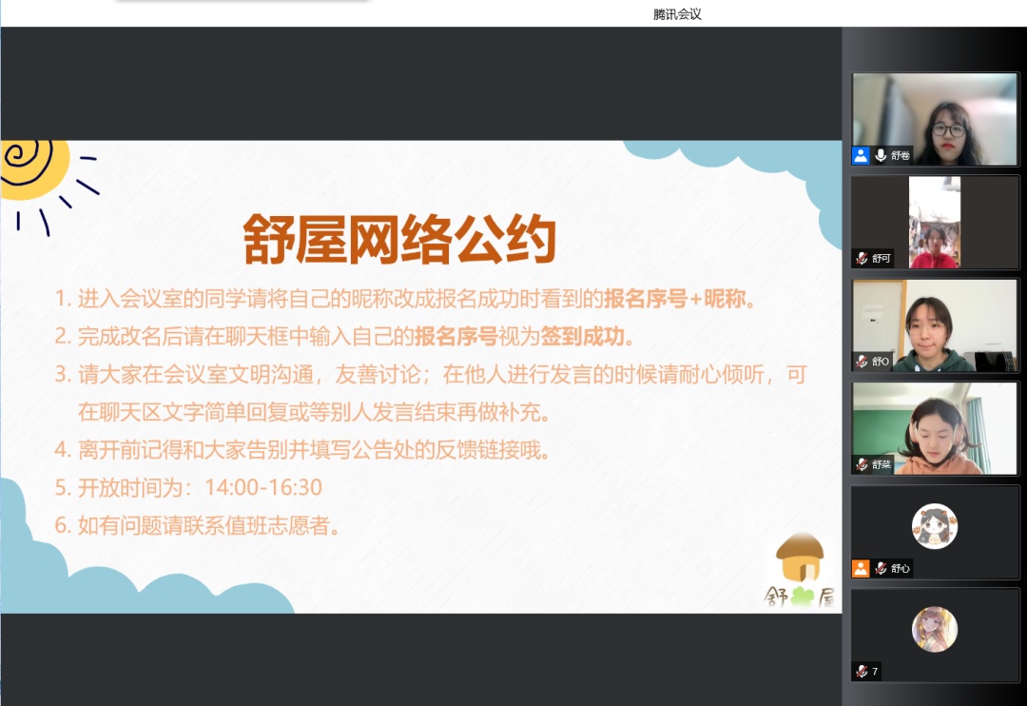Click the muted mic icon beside 舒O
This screenshot has height=706, width=1027.
click(862, 362)
